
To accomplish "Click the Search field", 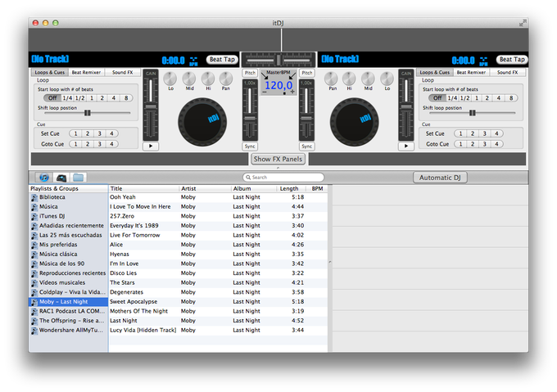I will [x=283, y=178].
